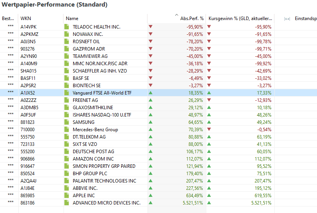Screen dimensions: 317x213
Task: Select WKN cell A1J84E
Action: point(27,188)
